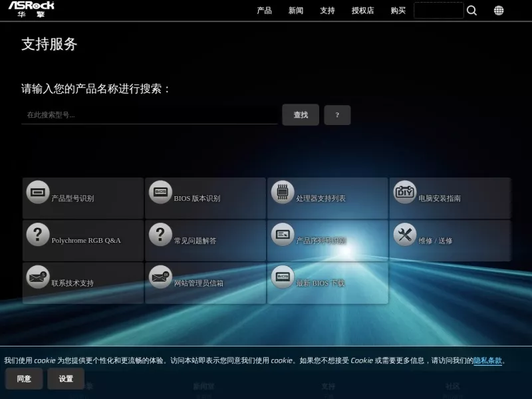Click the 常见问题解答 question mark icon
Image resolution: width=532 pixels, height=399 pixels.
pyautogui.click(x=160, y=235)
